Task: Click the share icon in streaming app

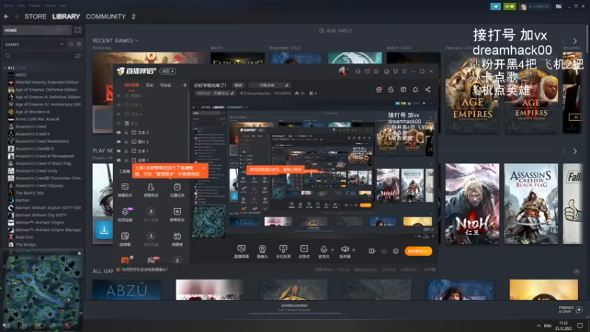Action: pos(428,89)
